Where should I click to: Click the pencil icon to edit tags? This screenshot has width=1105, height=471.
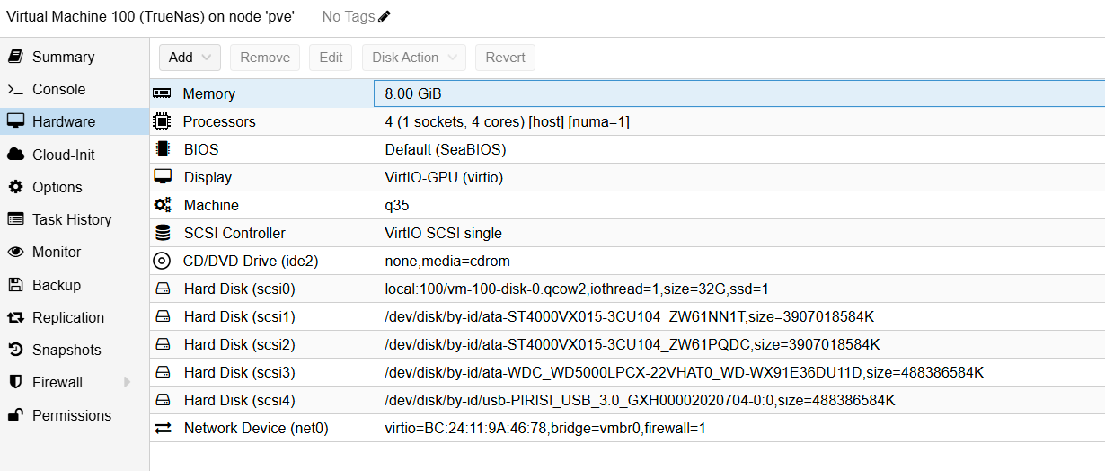385,17
